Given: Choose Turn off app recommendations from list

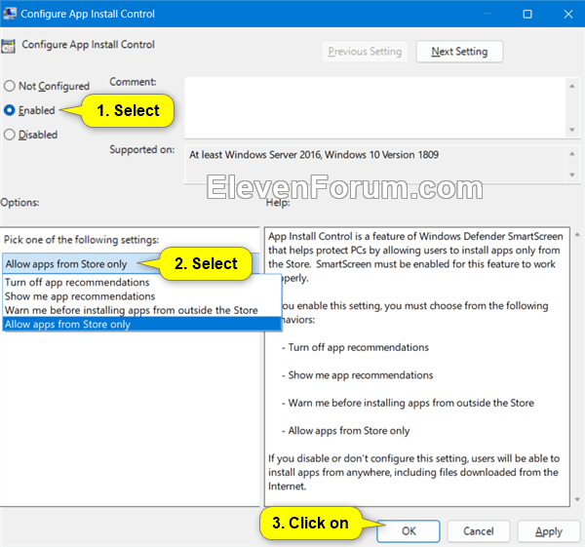Looking at the screenshot, I should 141,282.
